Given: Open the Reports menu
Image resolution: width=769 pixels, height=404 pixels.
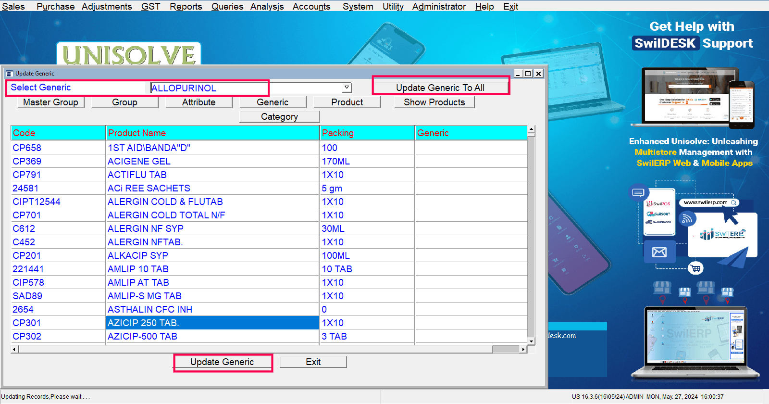Looking at the screenshot, I should 186,6.
